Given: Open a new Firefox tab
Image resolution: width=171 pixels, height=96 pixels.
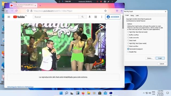Looking at the screenshot, I should (40, 6).
